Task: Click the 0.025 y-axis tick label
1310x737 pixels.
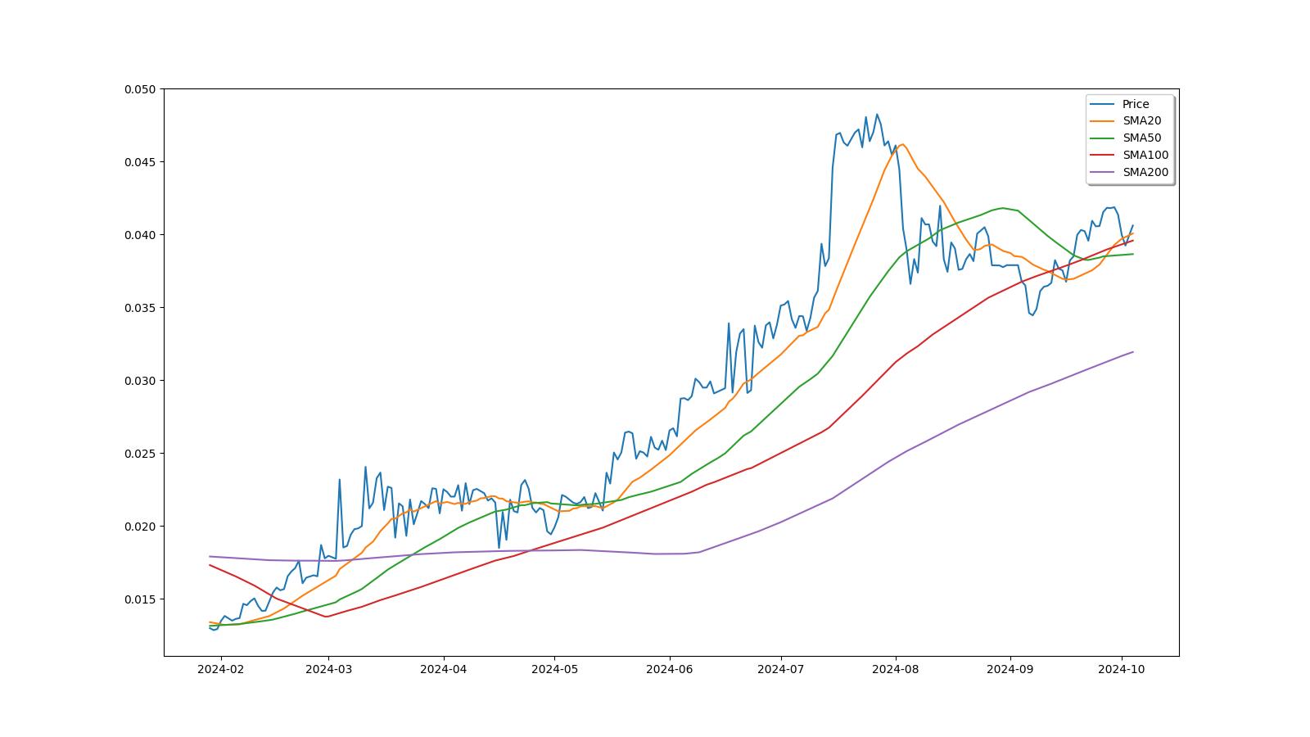Action: tap(141, 454)
